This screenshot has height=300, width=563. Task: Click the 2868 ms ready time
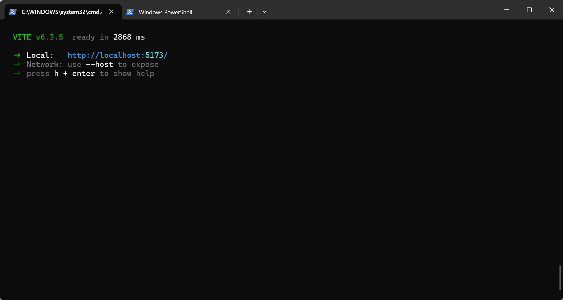(129, 37)
